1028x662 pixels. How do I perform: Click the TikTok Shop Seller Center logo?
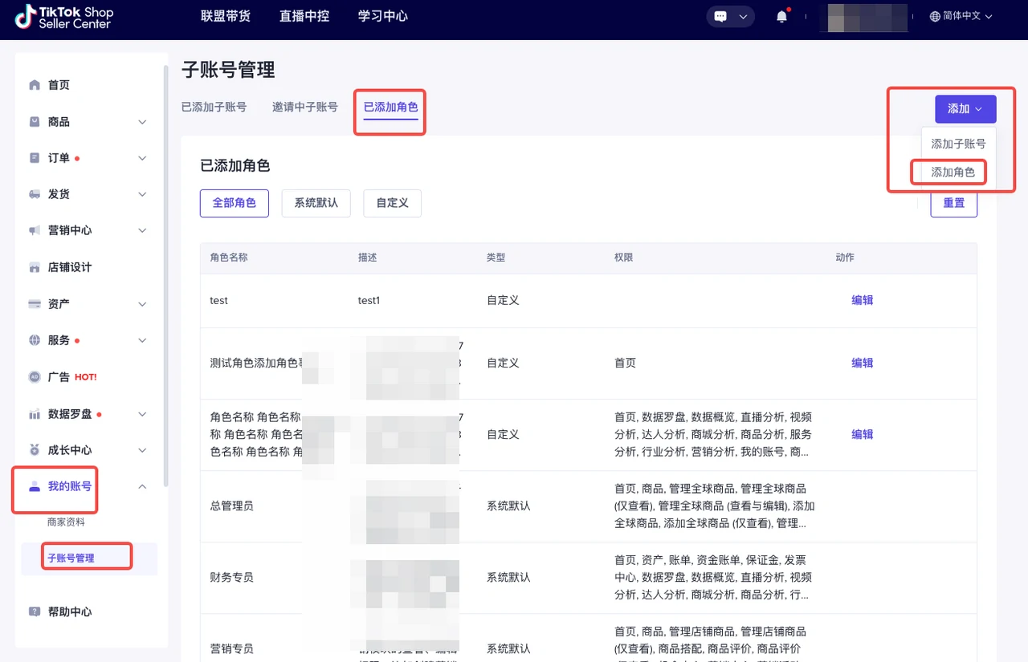pyautogui.click(x=64, y=17)
